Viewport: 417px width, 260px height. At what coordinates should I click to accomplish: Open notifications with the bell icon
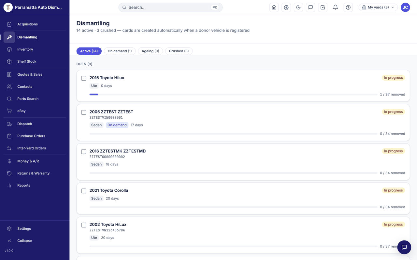tap(335, 7)
